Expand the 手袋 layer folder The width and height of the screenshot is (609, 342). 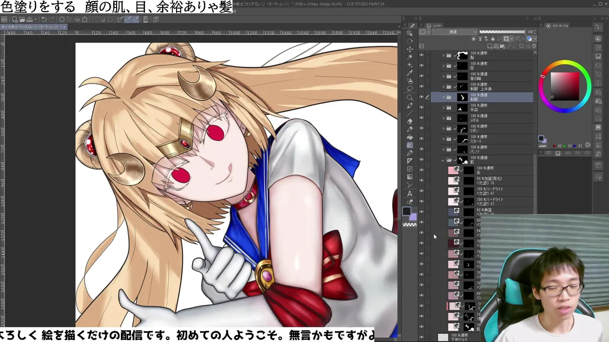pyautogui.click(x=443, y=108)
